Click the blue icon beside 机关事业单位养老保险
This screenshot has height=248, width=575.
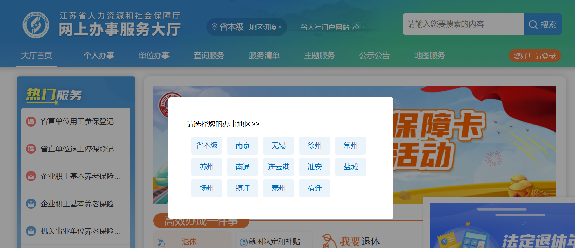(31, 231)
